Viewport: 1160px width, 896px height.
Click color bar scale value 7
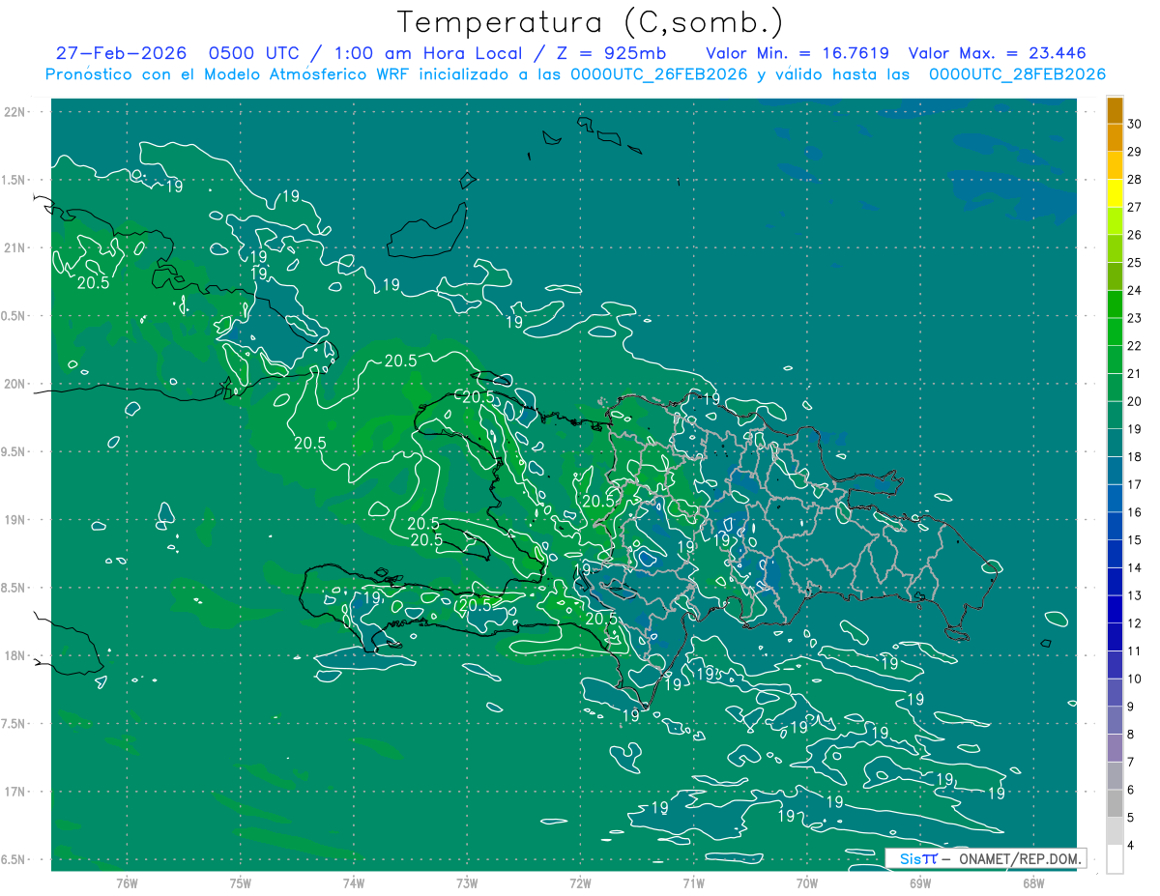1132,762
